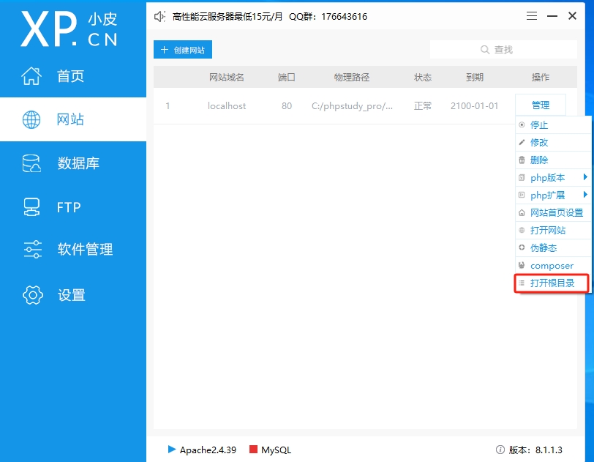Image resolution: width=594 pixels, height=462 pixels.
Task: Click the settings gear icon
Action: [x=33, y=295]
